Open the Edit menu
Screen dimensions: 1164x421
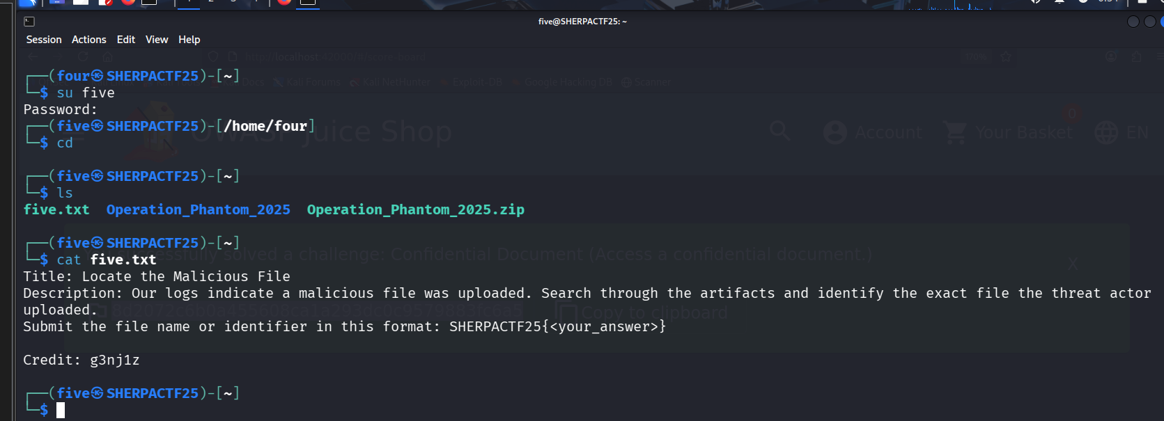coord(126,40)
